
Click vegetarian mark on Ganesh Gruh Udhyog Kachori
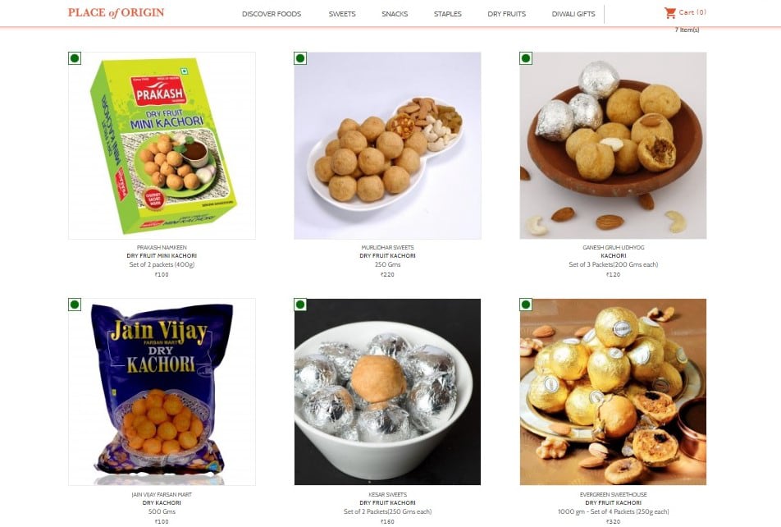526,58
